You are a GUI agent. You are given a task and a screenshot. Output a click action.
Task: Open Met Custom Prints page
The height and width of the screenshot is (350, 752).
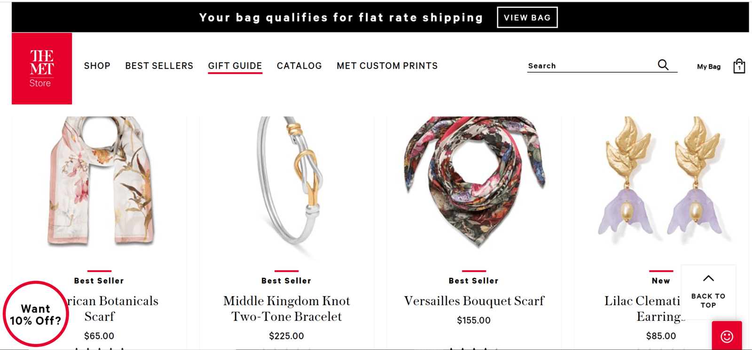pos(387,66)
